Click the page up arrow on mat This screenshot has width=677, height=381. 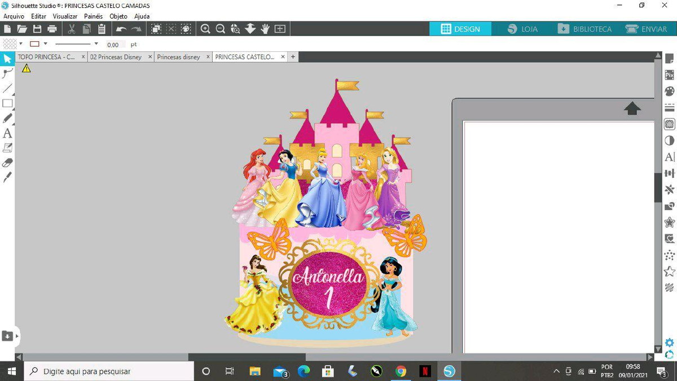point(632,108)
